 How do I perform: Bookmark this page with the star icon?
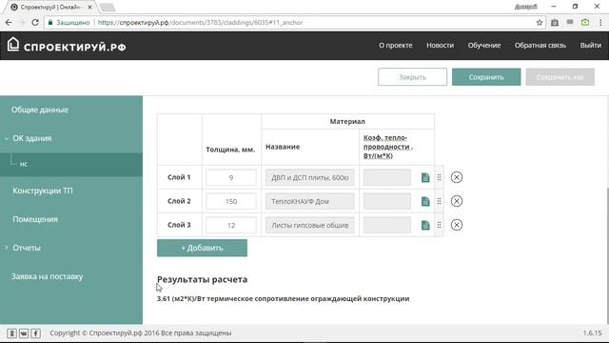tap(540, 23)
